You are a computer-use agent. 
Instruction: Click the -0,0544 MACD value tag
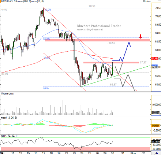(156, 126)
